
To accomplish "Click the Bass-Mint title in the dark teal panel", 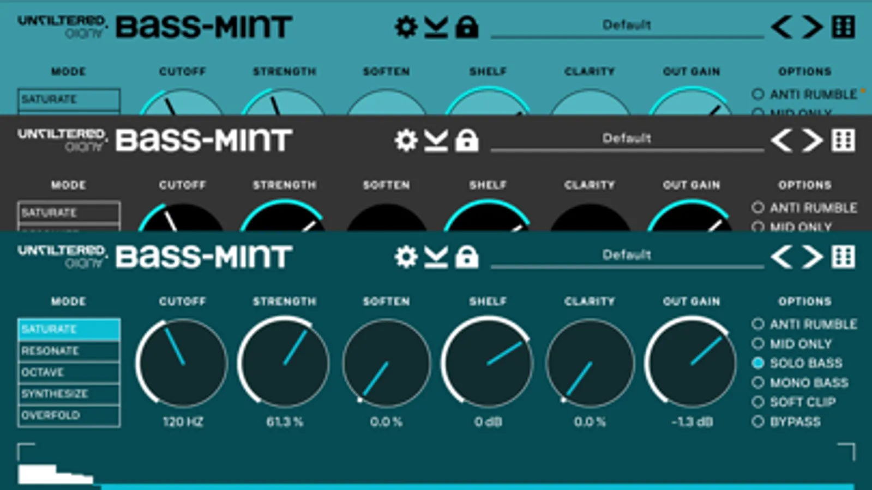I will point(204,256).
